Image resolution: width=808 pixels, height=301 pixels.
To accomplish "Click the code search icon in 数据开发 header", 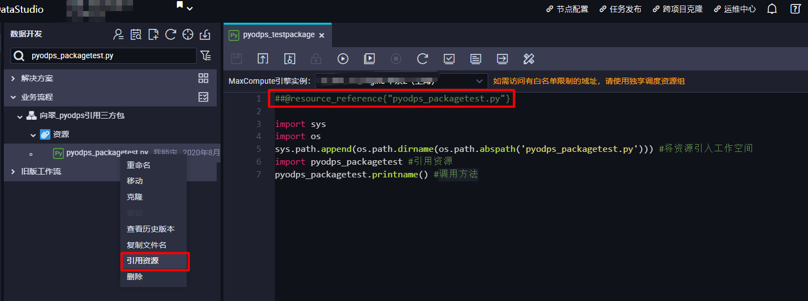I will click(136, 34).
